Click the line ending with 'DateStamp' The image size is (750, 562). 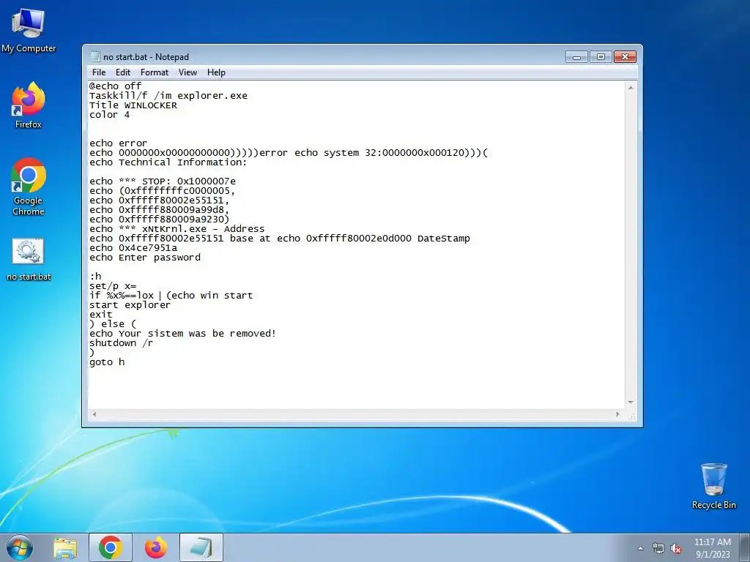(279, 238)
